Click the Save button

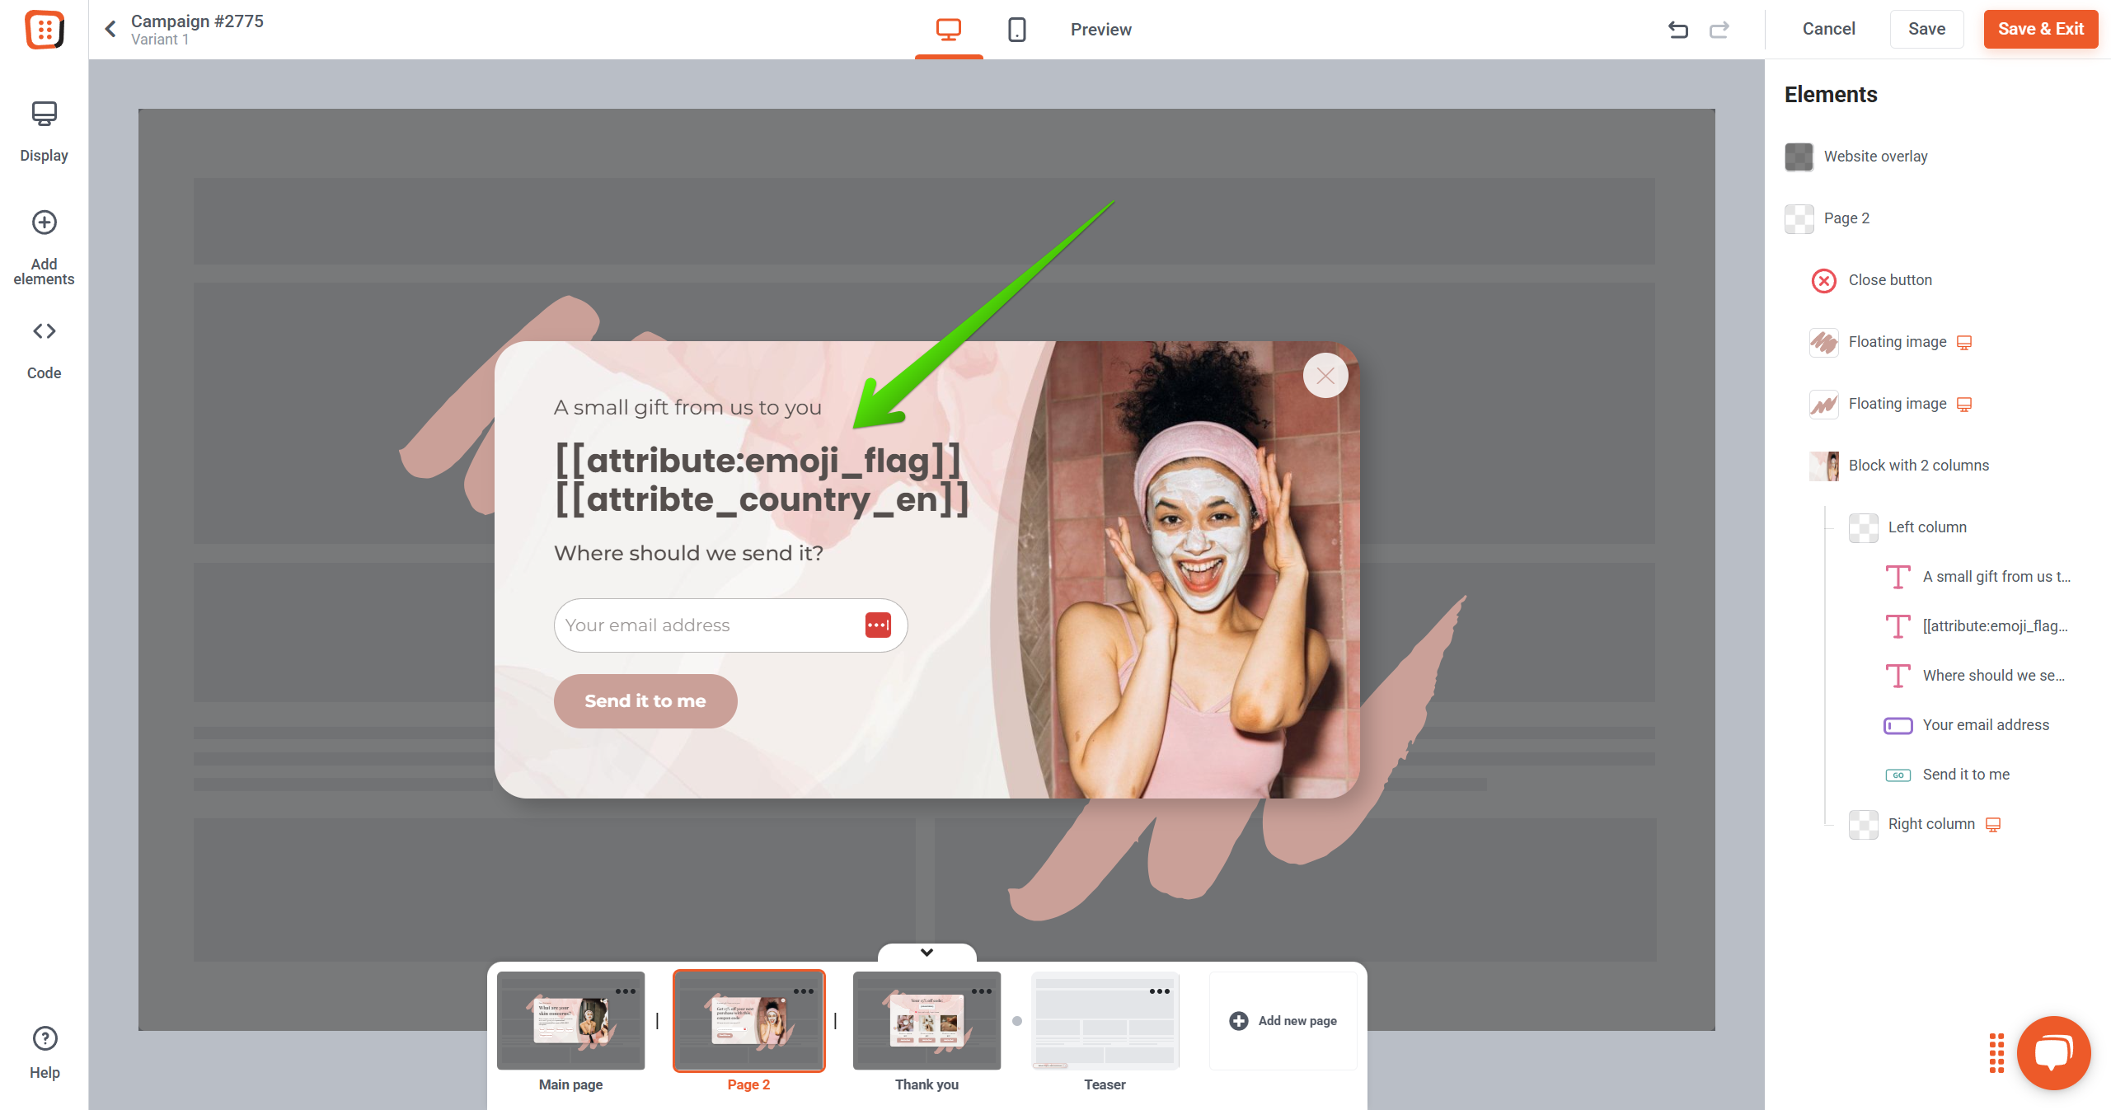[x=1926, y=29]
